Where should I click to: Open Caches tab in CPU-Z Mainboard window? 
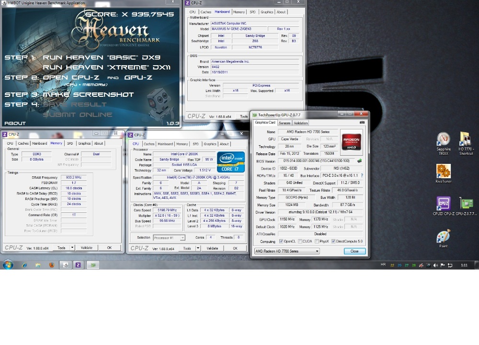(x=205, y=12)
